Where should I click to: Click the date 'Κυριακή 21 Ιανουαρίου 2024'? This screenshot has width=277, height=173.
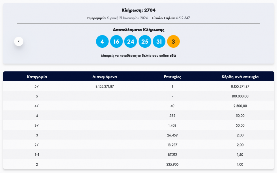pos(127,18)
